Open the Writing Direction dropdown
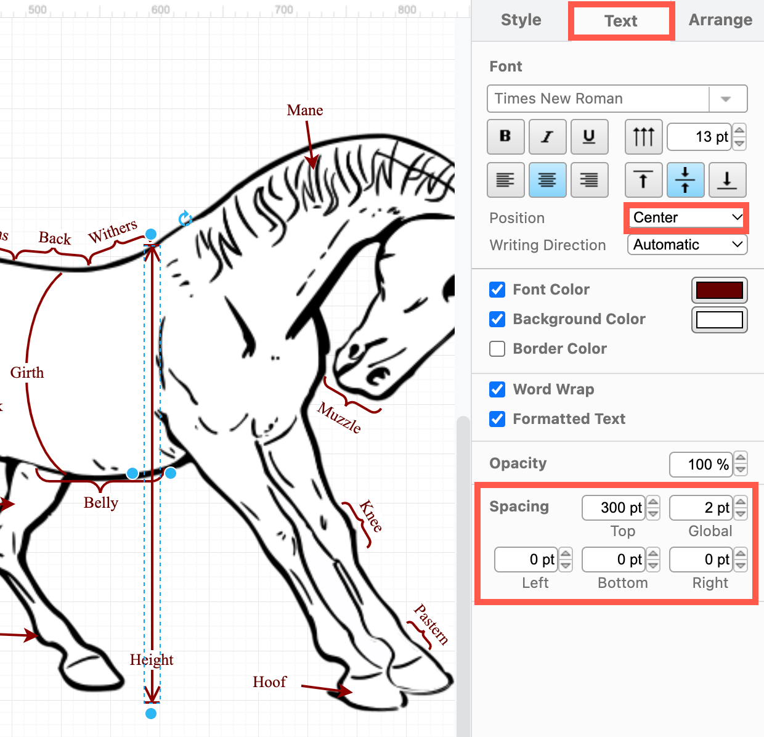Image resolution: width=764 pixels, height=737 pixels. 686,245
